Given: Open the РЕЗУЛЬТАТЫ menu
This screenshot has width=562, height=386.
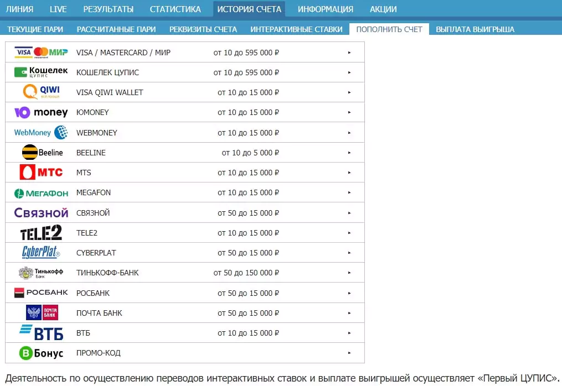Looking at the screenshot, I should 108,9.
